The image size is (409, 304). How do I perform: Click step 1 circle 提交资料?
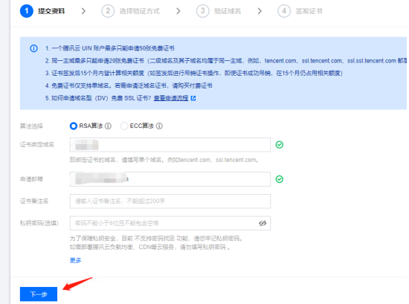tap(26, 11)
